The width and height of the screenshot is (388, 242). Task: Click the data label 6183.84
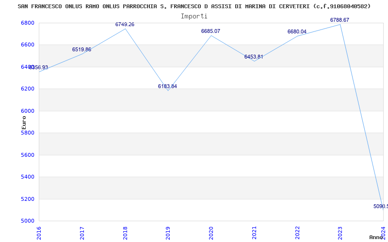[x=167, y=87]
